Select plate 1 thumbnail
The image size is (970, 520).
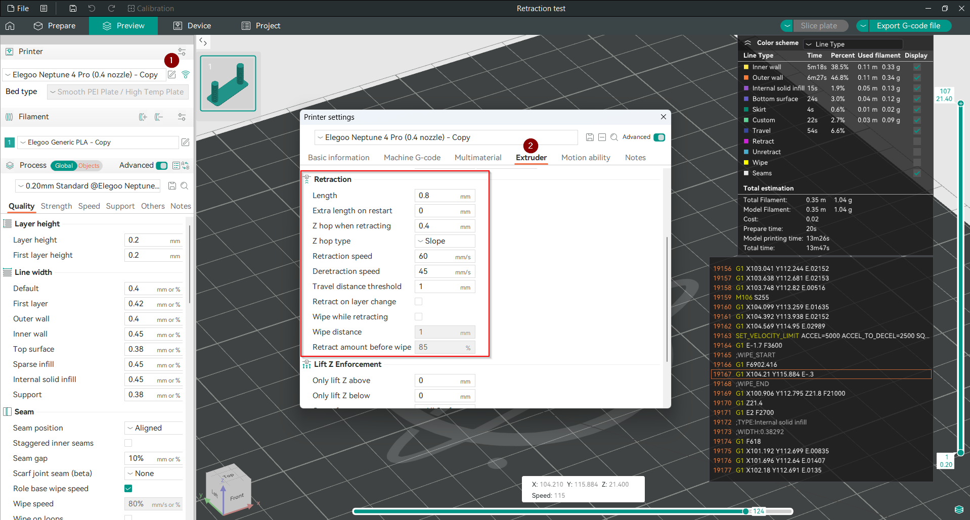coord(228,83)
